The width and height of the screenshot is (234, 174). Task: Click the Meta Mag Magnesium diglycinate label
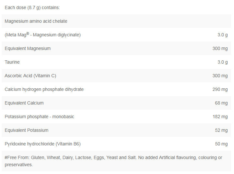click(42, 35)
